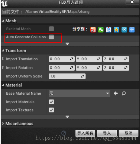Click Import Rotation X spinner arrow
The height and width of the screenshot is (144, 140).
(71, 68)
